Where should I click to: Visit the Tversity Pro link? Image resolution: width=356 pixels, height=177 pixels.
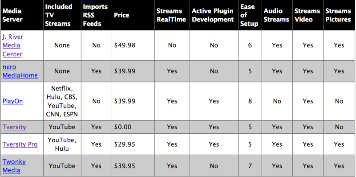20,144
